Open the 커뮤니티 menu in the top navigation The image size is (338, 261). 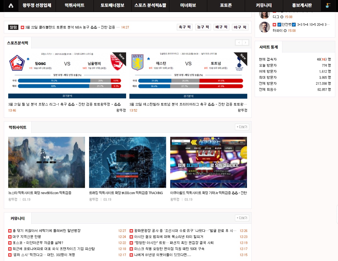(x=264, y=5)
